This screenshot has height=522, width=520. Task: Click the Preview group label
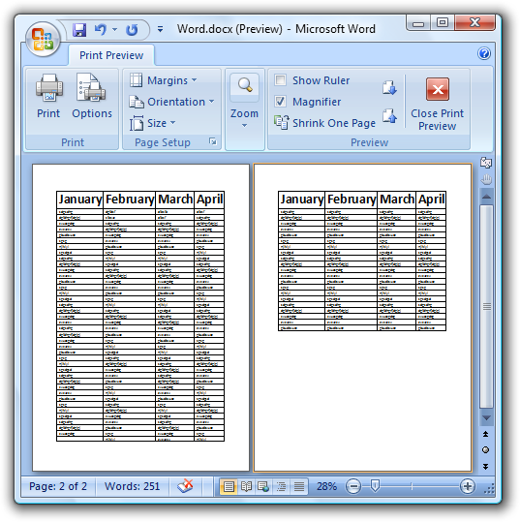pyautogui.click(x=369, y=142)
